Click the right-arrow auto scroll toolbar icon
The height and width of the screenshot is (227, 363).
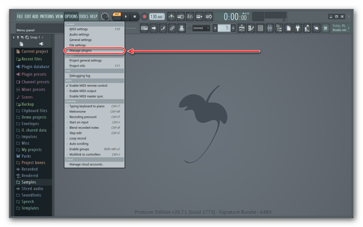154,28
